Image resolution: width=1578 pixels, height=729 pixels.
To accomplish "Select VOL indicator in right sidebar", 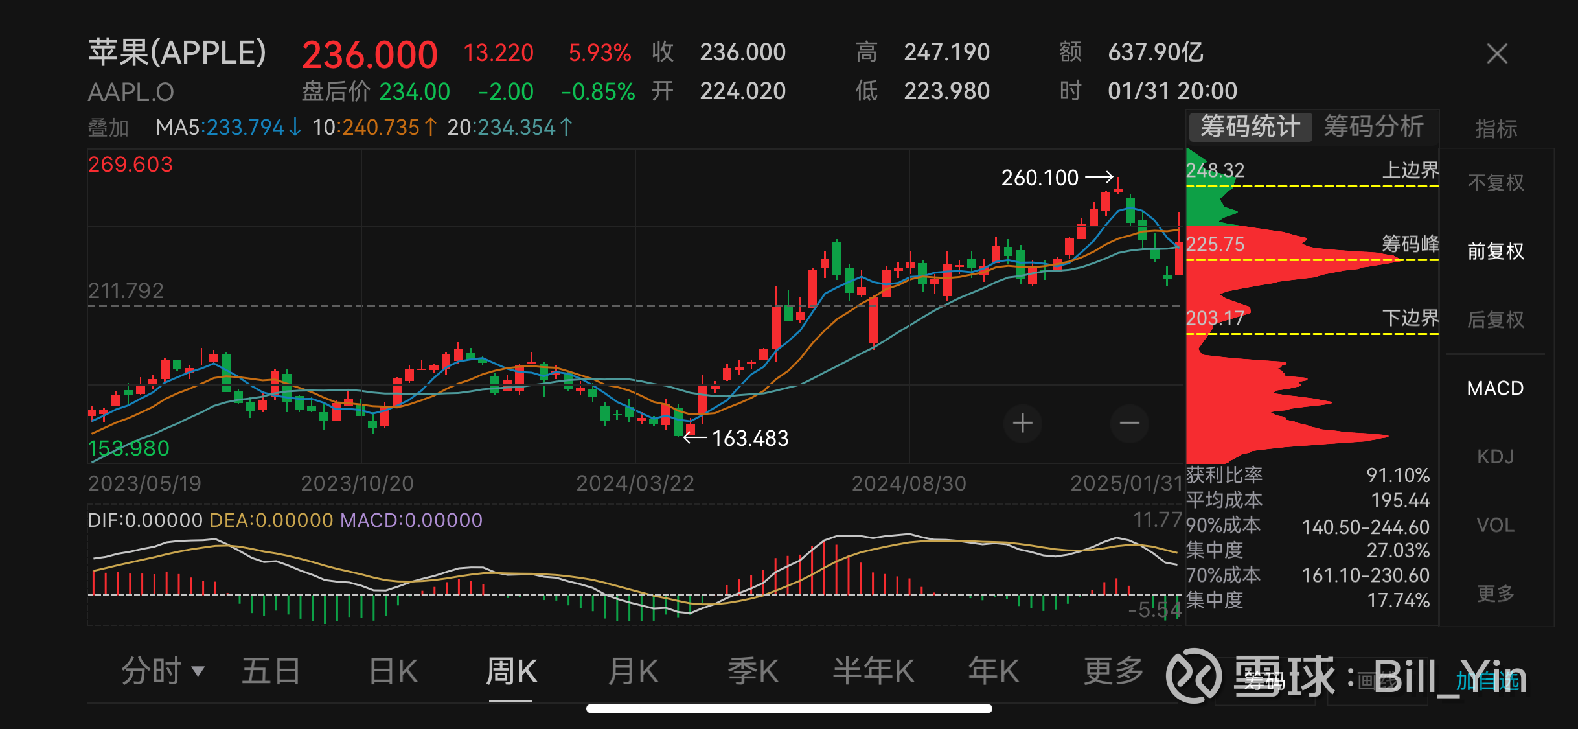I will pyautogui.click(x=1496, y=525).
